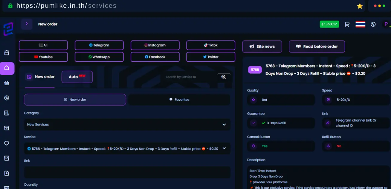
Task: Focus the Search by Service ID field
Action: pyautogui.click(x=188, y=77)
